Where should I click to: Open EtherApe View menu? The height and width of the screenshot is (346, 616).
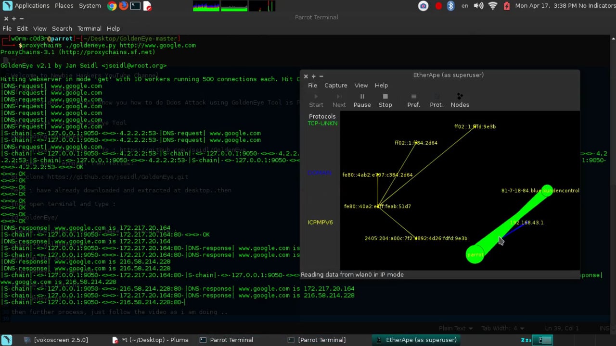point(361,85)
